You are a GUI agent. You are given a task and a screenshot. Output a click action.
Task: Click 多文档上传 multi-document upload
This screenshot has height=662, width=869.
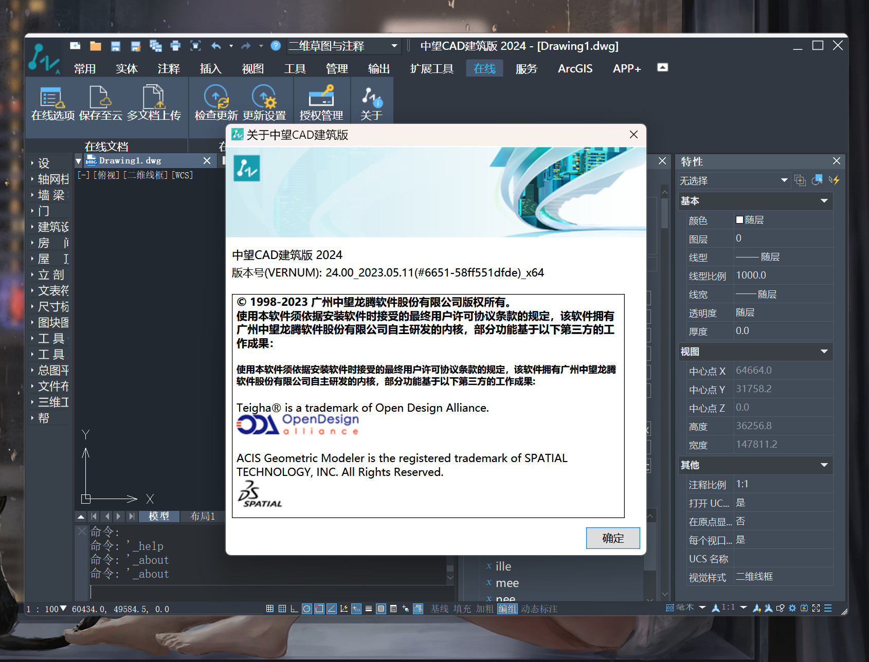click(x=154, y=103)
